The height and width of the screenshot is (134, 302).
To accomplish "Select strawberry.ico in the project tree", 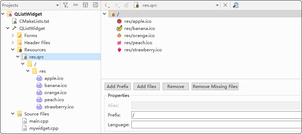I will pyautogui.click(x=59, y=107).
